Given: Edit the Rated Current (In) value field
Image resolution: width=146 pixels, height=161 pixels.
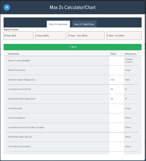Looking at the screenshot, I should [x=117, y=70].
